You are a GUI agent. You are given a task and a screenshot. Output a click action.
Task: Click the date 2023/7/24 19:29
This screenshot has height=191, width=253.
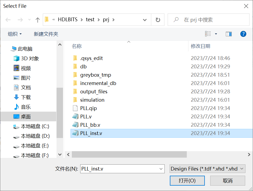pos(210,67)
